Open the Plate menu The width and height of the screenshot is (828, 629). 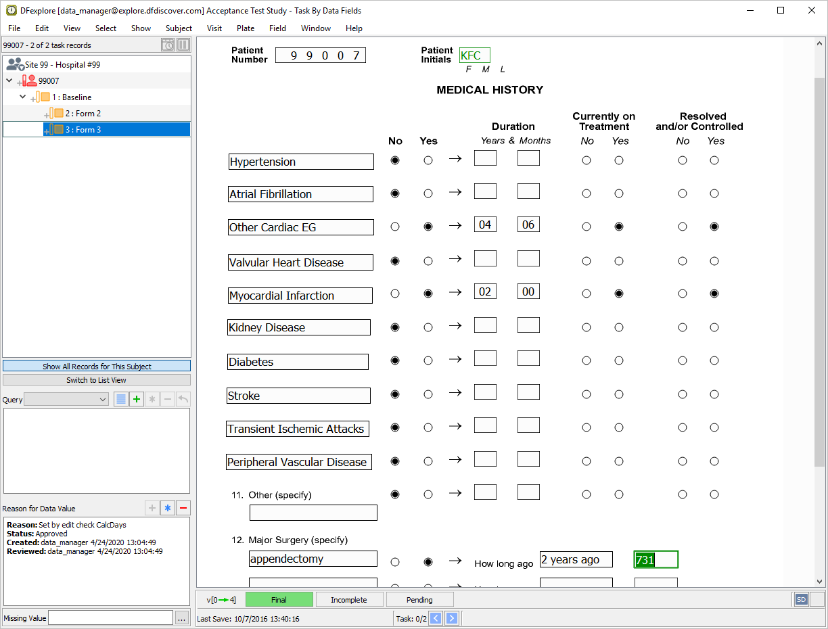point(246,28)
